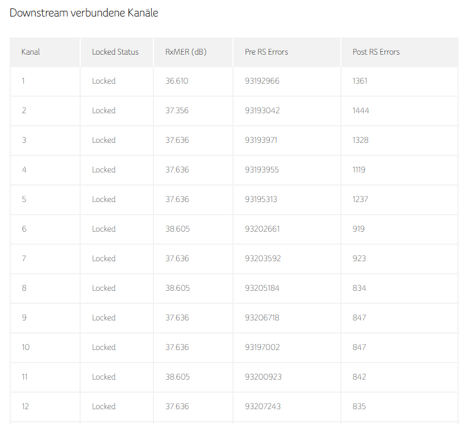Select Locked status for channel 2
462x424 pixels.
pyautogui.click(x=103, y=110)
